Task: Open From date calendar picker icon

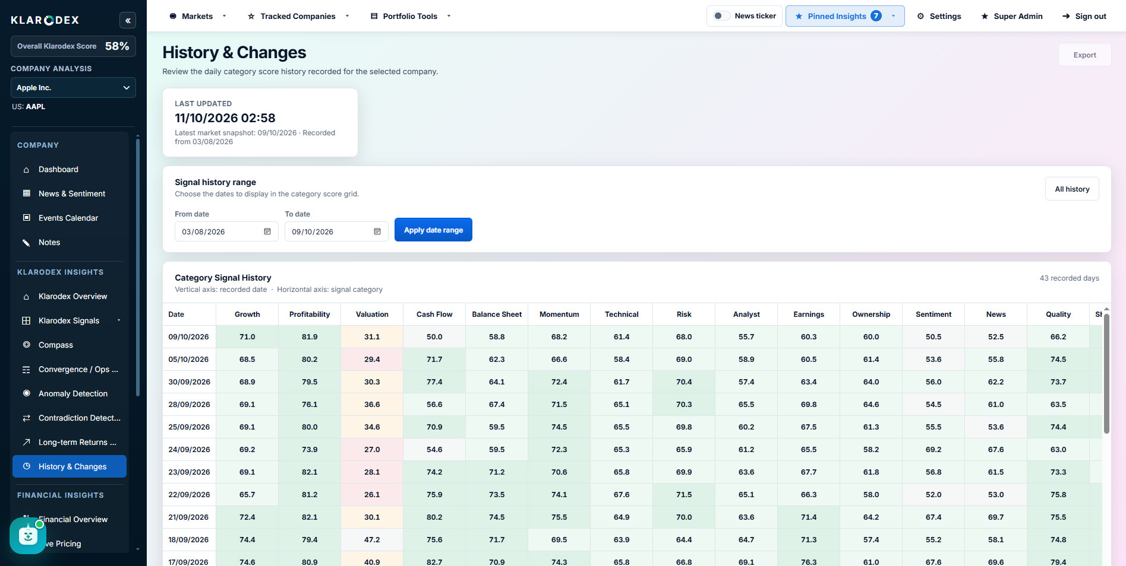Action: pyautogui.click(x=267, y=231)
